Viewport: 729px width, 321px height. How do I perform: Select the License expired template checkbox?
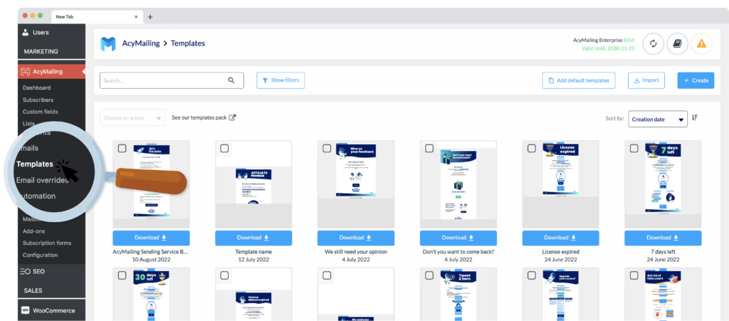coord(531,148)
